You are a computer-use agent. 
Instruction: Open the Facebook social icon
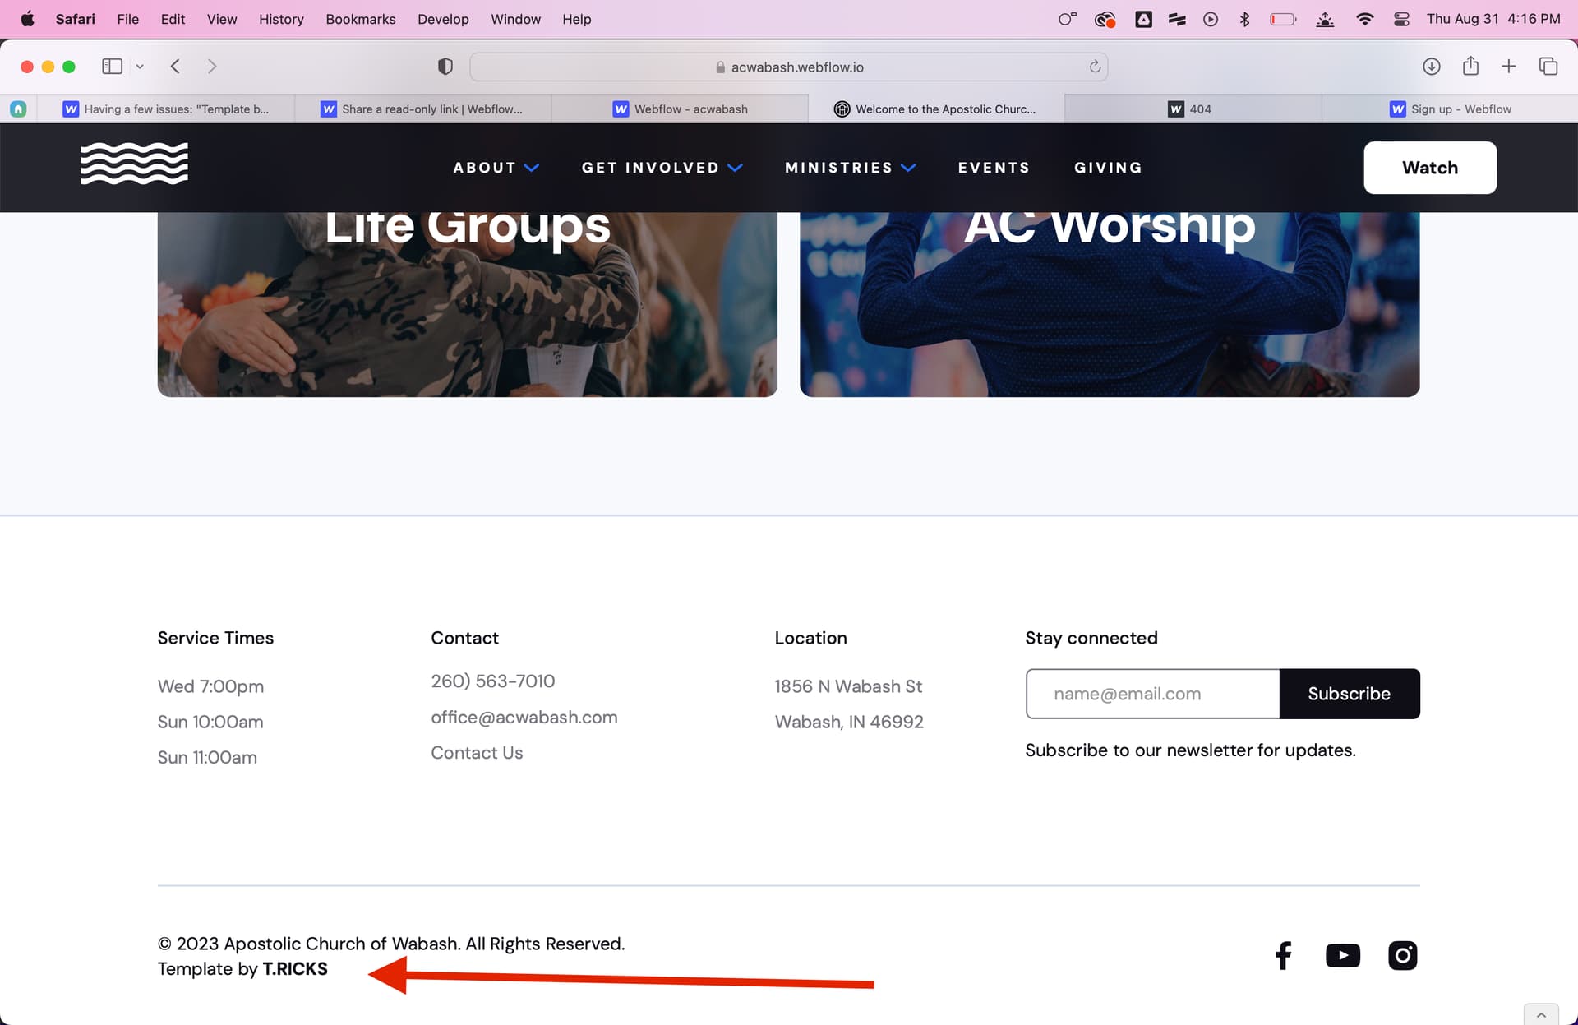(1283, 955)
